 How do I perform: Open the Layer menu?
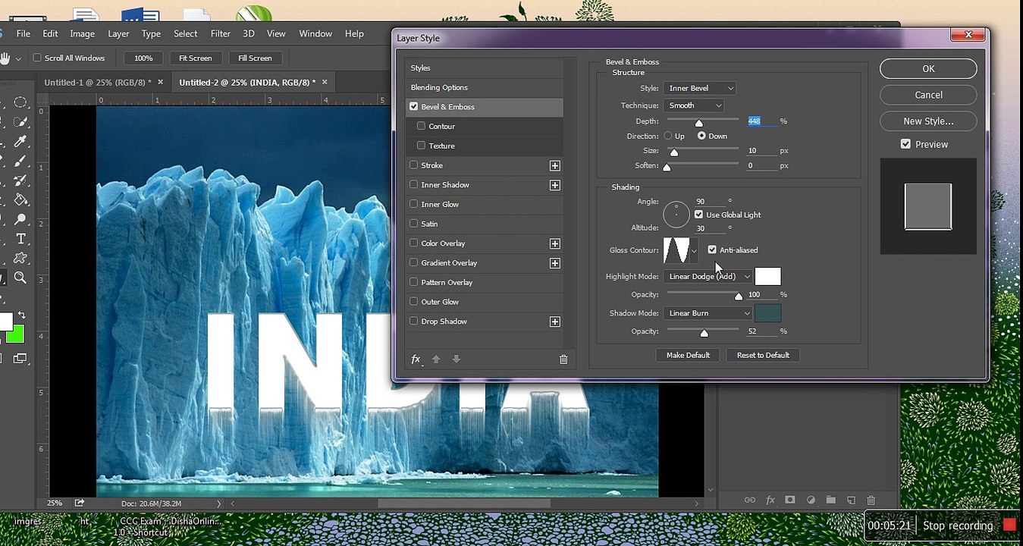coord(118,33)
